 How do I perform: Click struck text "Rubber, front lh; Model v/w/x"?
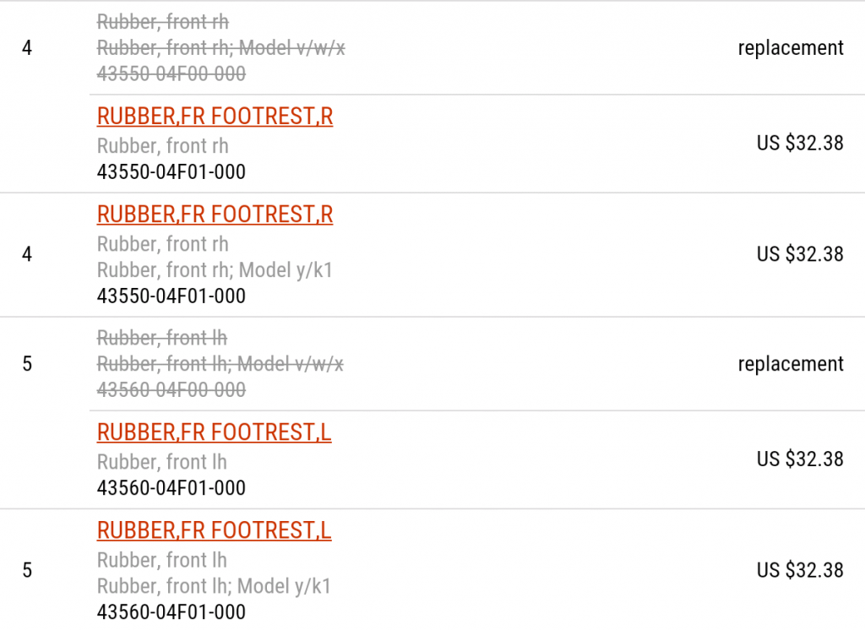pyautogui.click(x=220, y=364)
